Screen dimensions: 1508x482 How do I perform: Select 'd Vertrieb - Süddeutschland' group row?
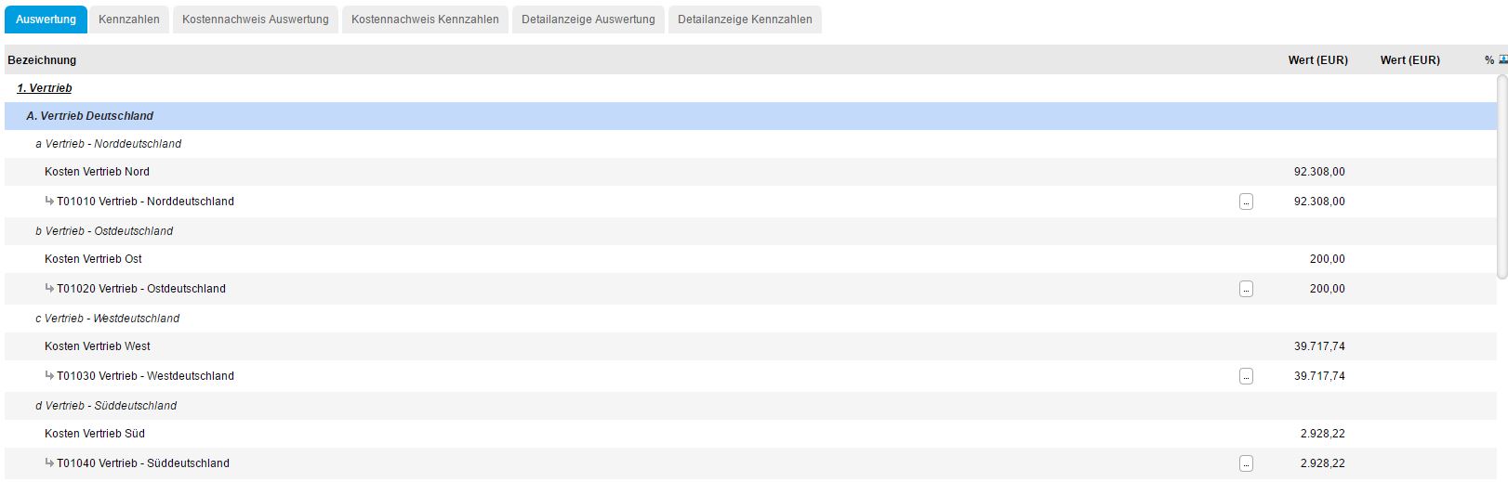(750, 406)
